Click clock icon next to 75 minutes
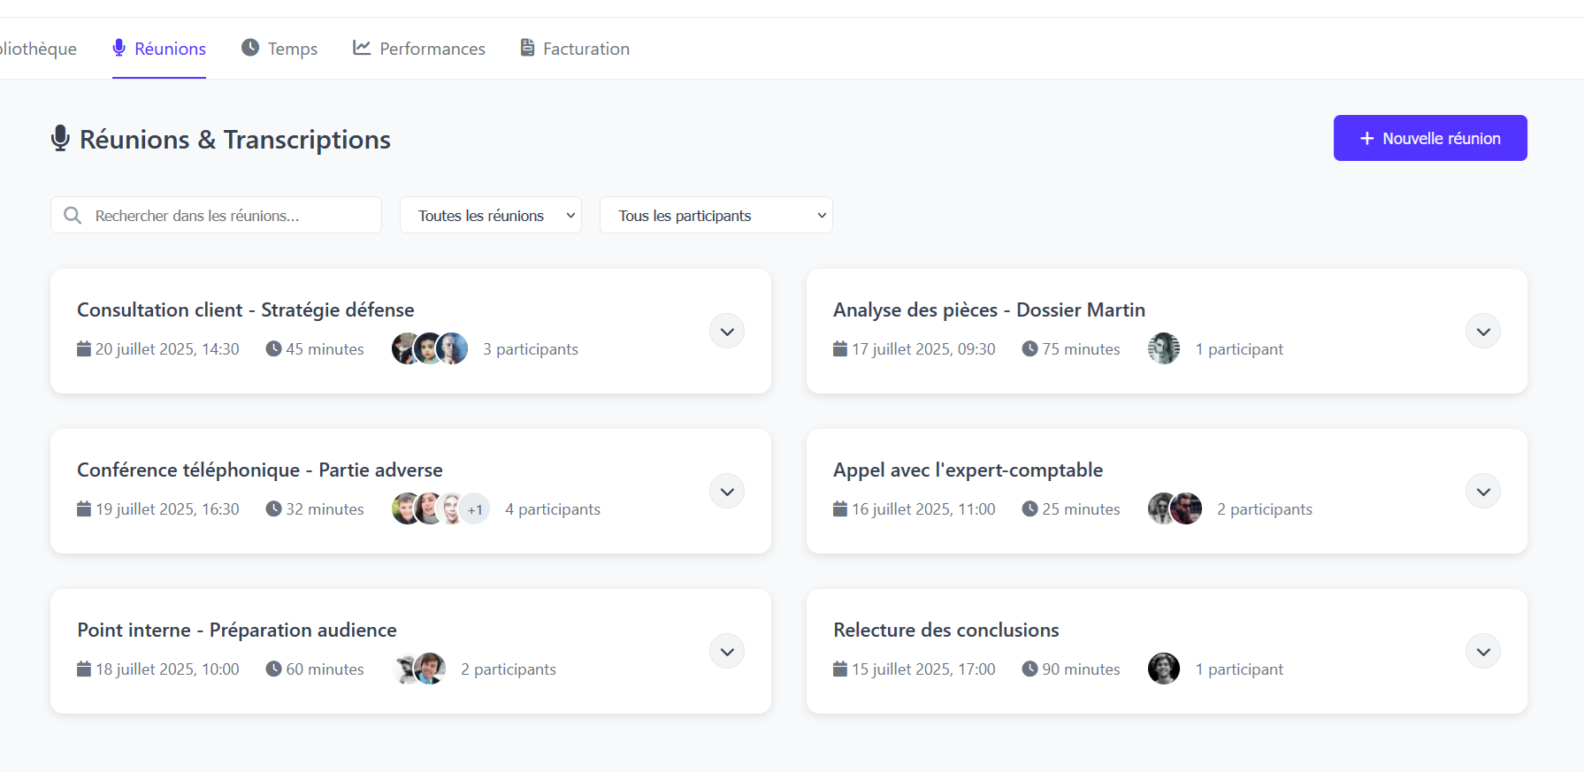This screenshot has width=1584, height=772. tap(1029, 348)
